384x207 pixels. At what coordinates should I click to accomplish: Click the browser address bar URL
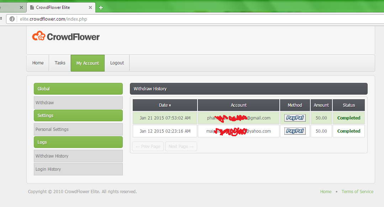tap(54, 19)
